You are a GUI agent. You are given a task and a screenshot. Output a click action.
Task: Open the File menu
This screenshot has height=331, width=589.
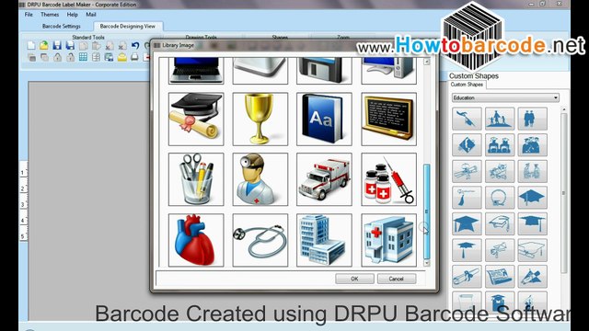29,15
